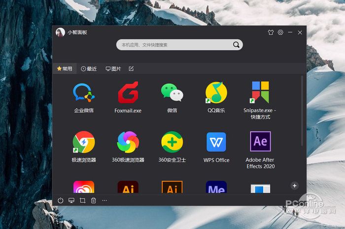Open the dark red Ai icon
Viewport: 345px width, 229px height.
tap(128, 187)
